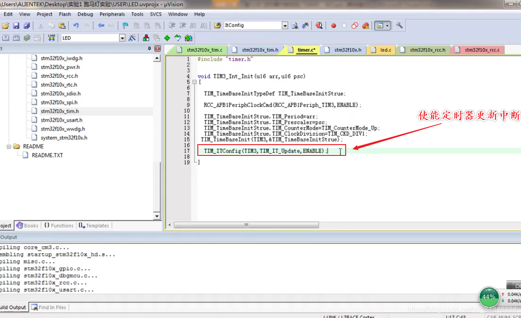Open the SVCS menu
The height and width of the screenshot is (318, 521).
[156, 14]
